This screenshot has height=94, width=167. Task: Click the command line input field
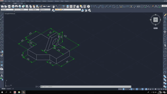coord(86,87)
